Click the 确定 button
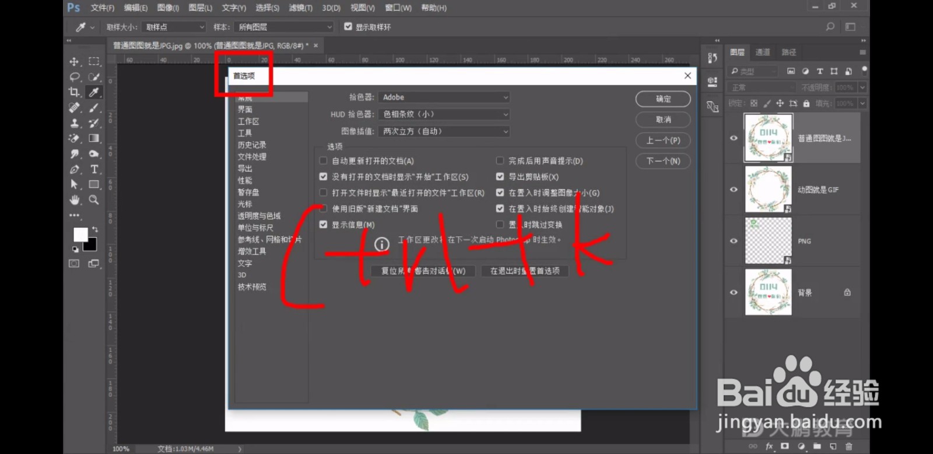 pyautogui.click(x=663, y=99)
